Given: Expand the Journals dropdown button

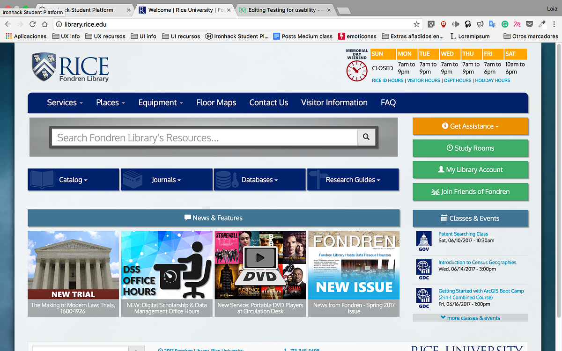Looking at the screenshot, I should click(166, 180).
